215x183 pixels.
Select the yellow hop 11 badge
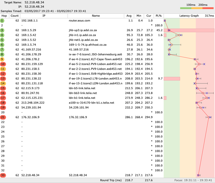pyautogui.click(x=3, y=69)
